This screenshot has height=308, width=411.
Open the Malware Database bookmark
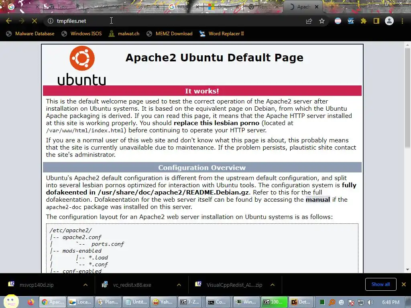30,34
